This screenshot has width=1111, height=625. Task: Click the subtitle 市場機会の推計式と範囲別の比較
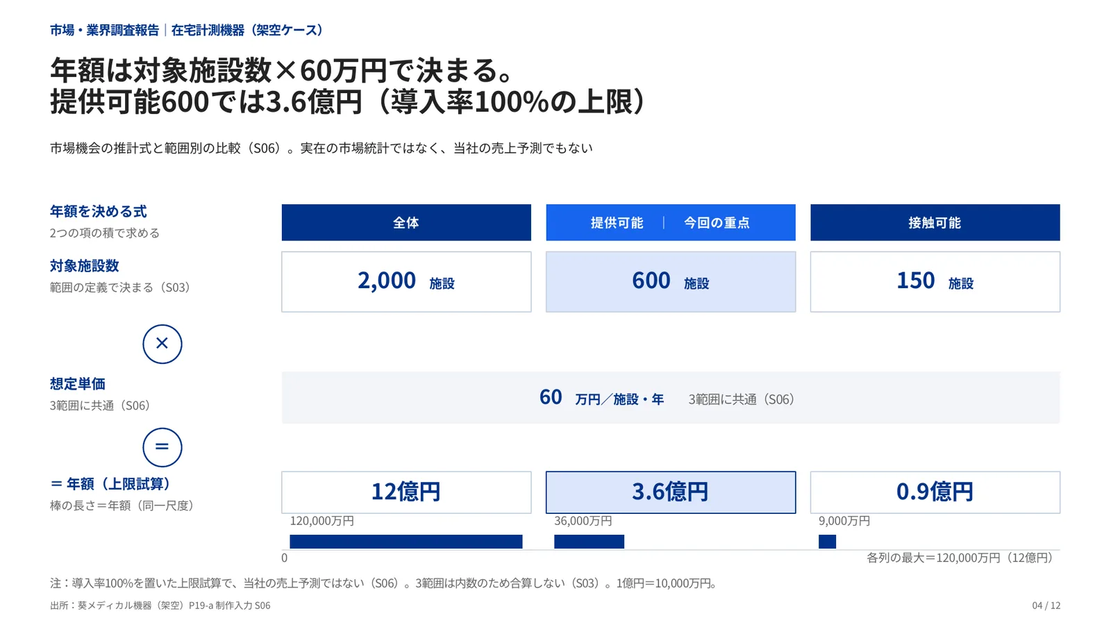click(321, 148)
